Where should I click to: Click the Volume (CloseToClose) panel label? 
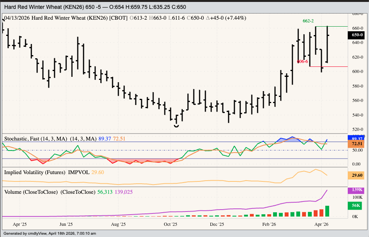(x=31, y=192)
